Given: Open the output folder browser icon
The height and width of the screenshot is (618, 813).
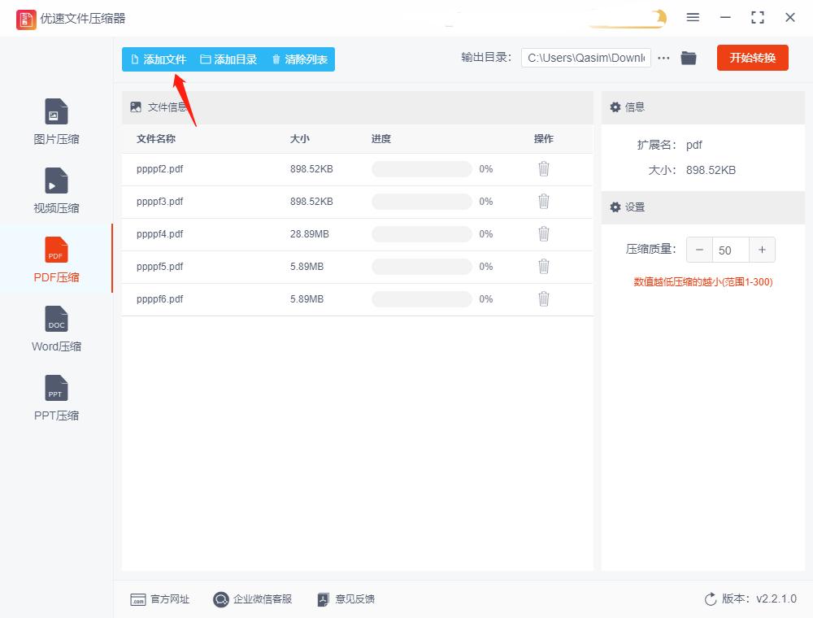Looking at the screenshot, I should tap(688, 57).
